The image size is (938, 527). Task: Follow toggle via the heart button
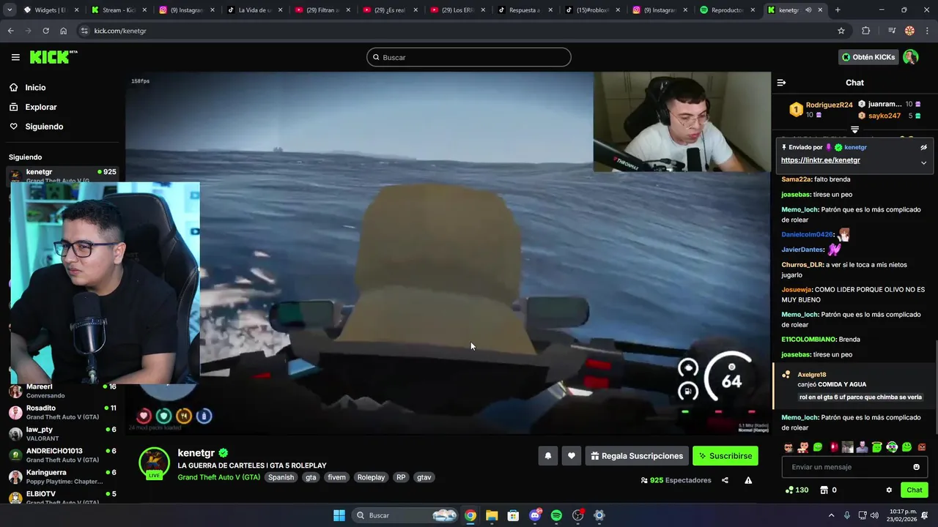pyautogui.click(x=572, y=456)
